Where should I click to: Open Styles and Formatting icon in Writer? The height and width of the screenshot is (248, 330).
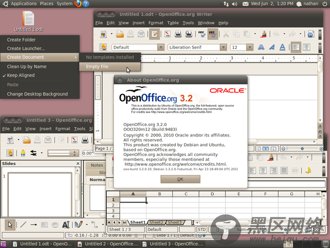tap(103, 47)
